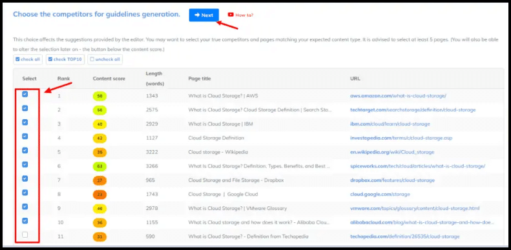
Task: Click content score badge 48 for IBM
Action: (99, 124)
